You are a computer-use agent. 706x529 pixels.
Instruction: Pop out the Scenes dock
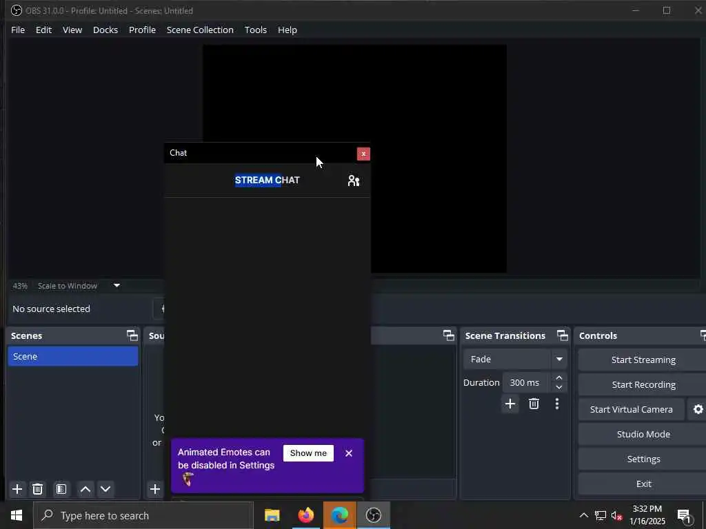tap(132, 335)
